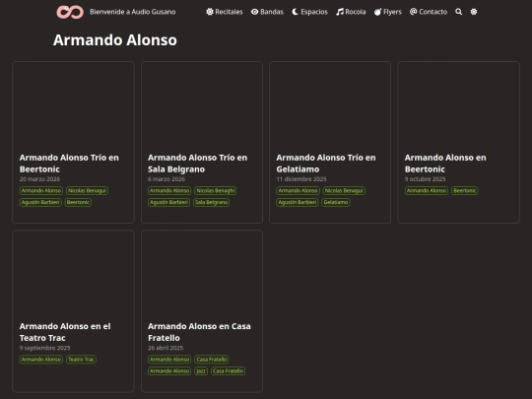Open Rocola from the navigation bar
This screenshot has height=399, width=532.
point(351,12)
